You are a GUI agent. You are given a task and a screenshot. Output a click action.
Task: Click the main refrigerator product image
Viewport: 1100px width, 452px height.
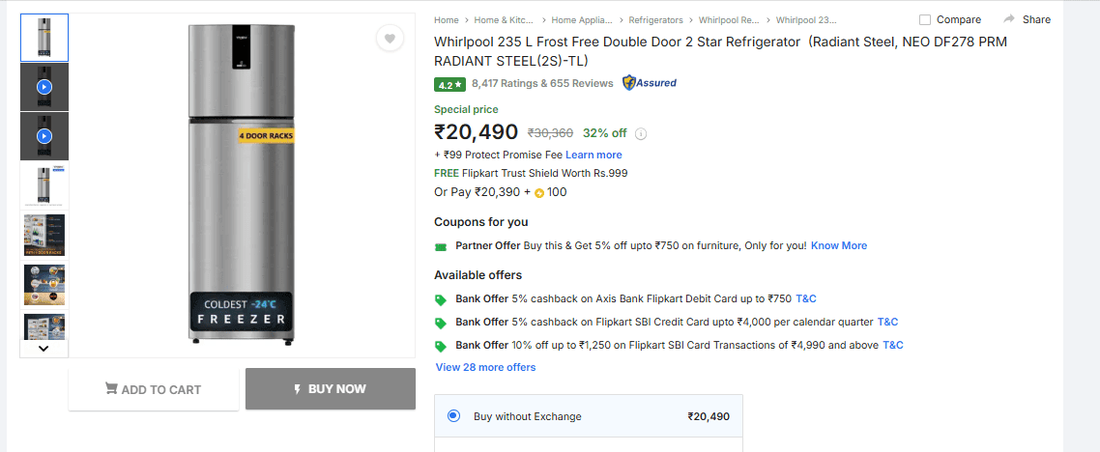[242, 184]
